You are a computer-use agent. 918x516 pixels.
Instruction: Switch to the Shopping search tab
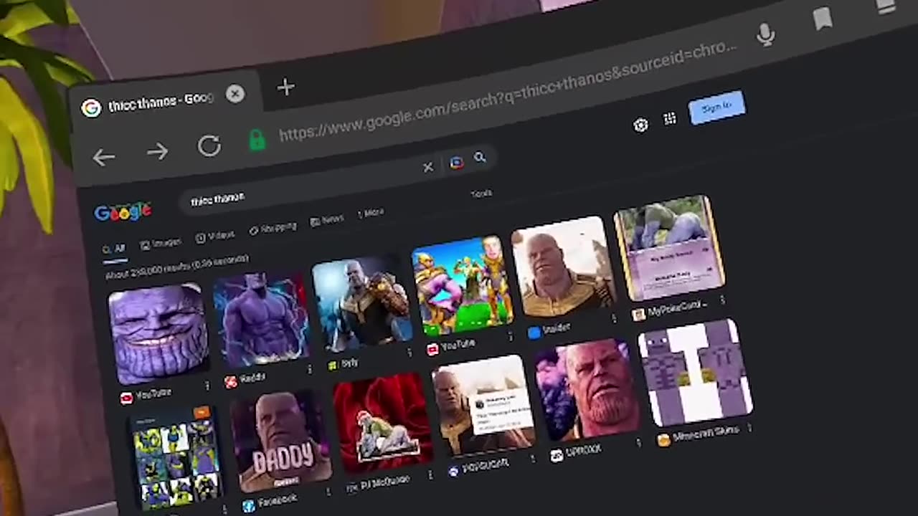pyautogui.click(x=273, y=228)
